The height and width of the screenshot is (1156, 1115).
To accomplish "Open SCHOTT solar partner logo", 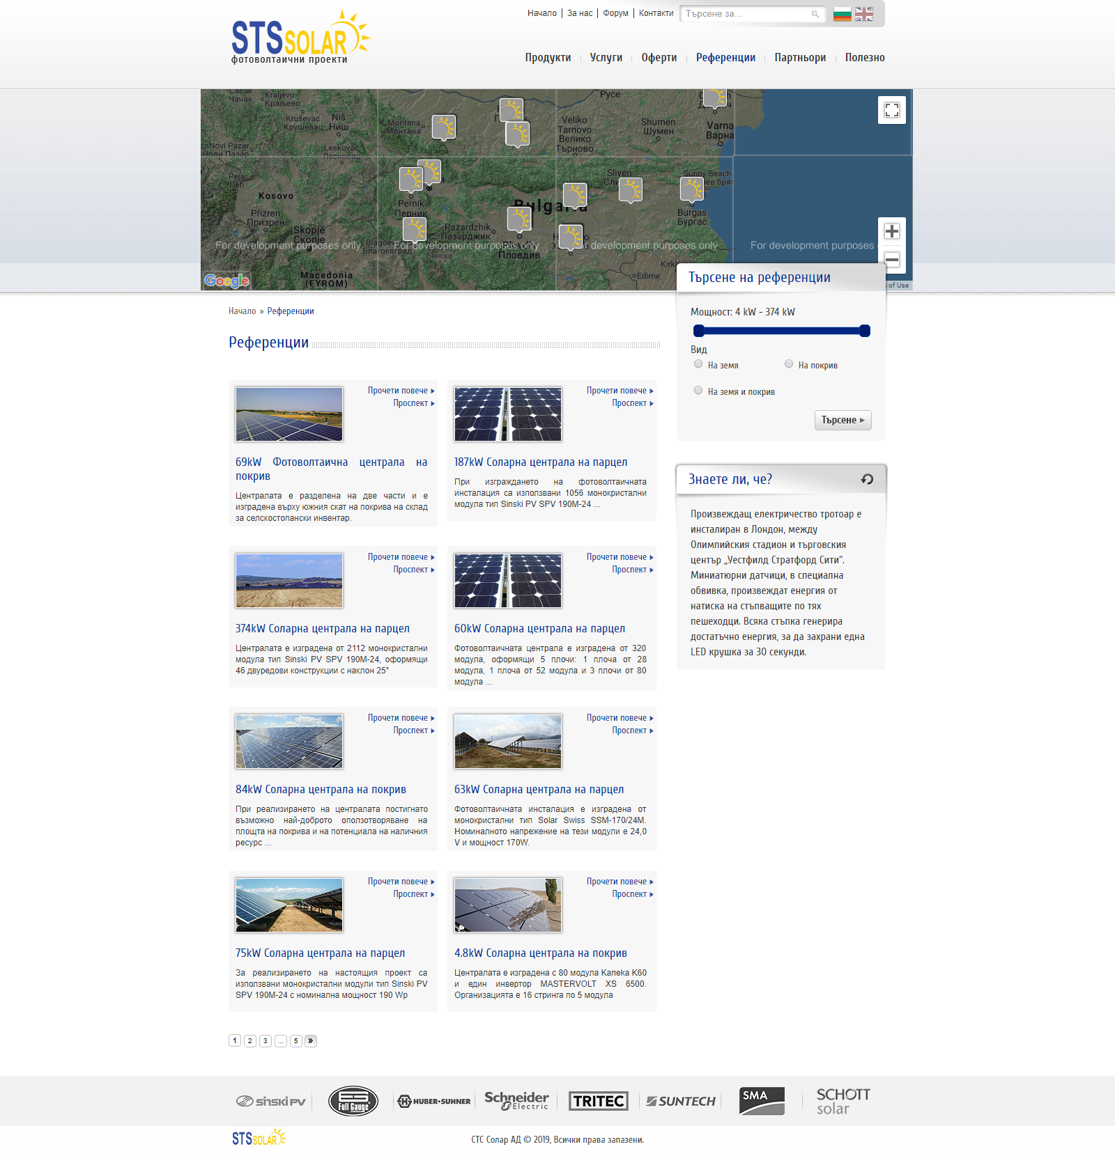I will (843, 1101).
